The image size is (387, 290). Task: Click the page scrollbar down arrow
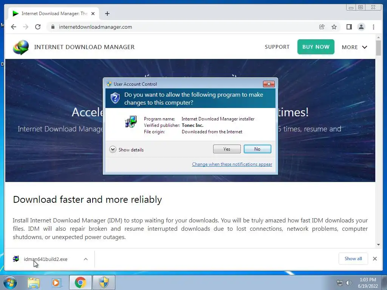coord(378,245)
